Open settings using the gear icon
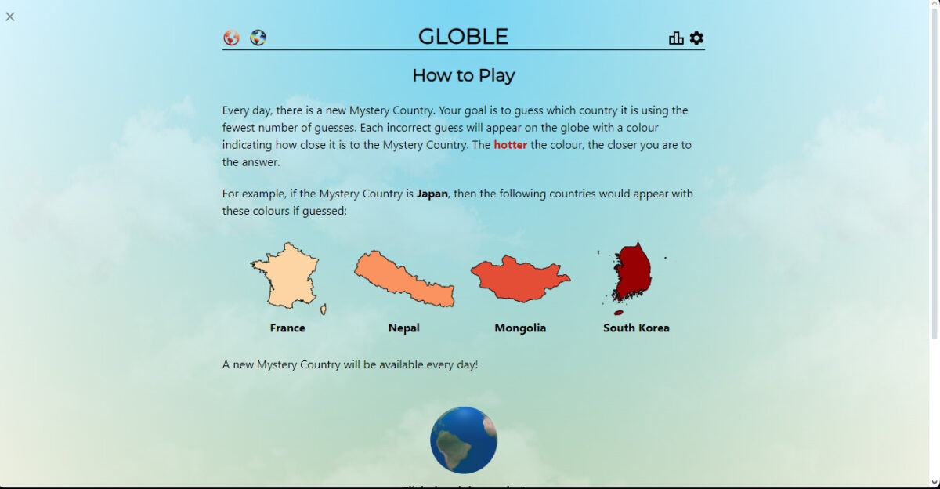This screenshot has width=940, height=489. [x=696, y=37]
